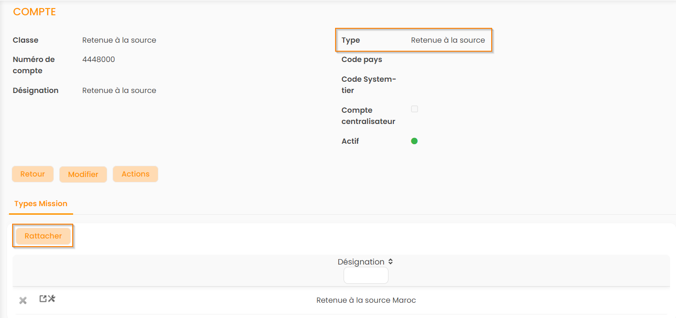Click the green Actif status indicator
676x318 pixels.
point(414,141)
